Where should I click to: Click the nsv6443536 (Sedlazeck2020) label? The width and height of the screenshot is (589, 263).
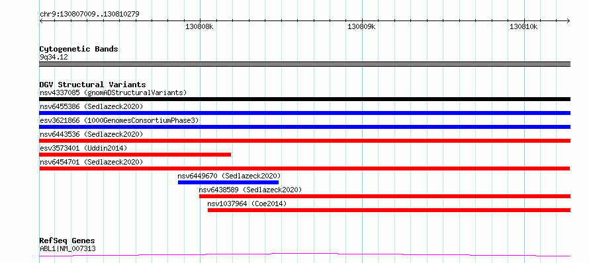point(91,134)
